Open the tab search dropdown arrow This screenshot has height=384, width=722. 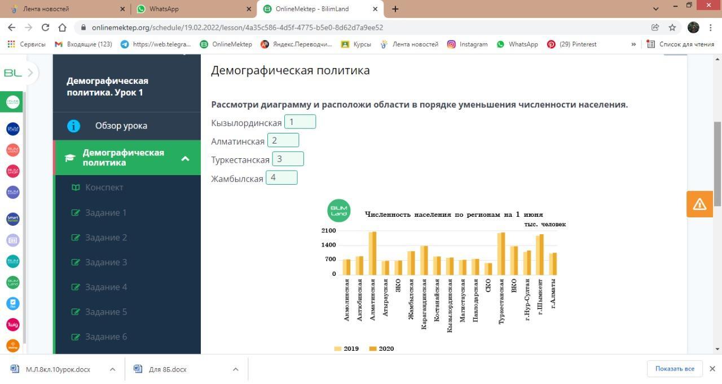point(655,9)
